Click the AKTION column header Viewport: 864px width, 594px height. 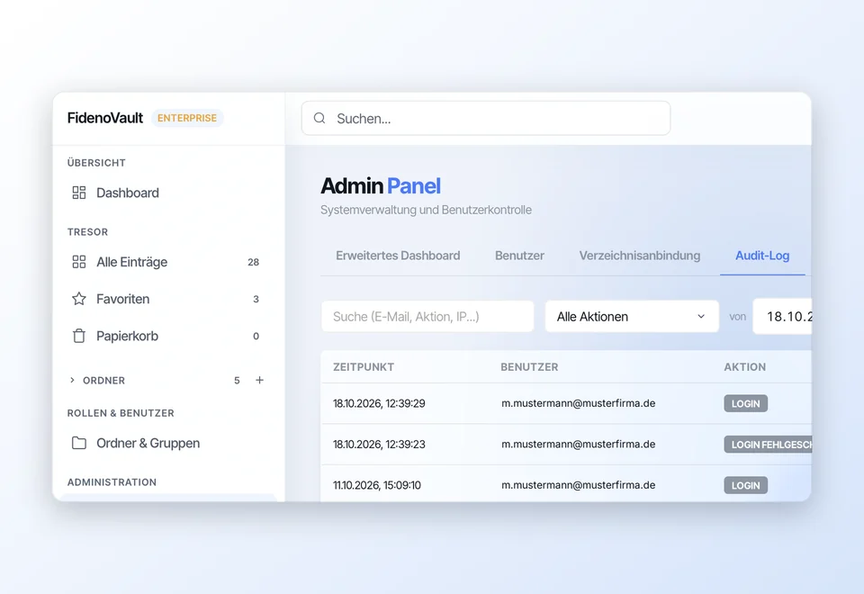(x=745, y=367)
